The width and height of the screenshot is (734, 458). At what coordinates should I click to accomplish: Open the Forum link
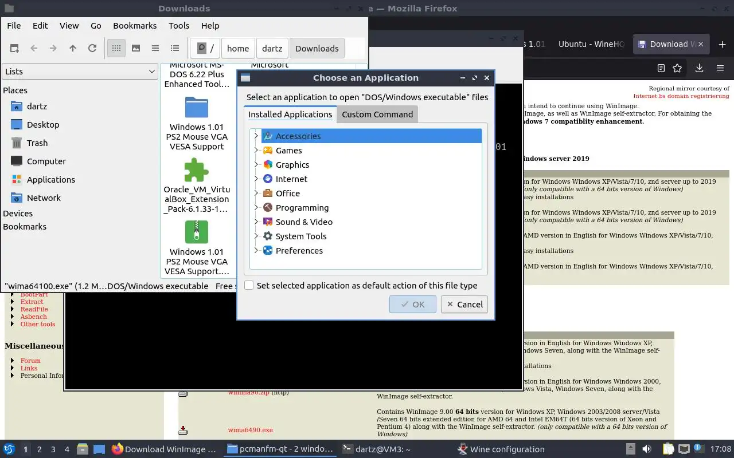pos(30,361)
